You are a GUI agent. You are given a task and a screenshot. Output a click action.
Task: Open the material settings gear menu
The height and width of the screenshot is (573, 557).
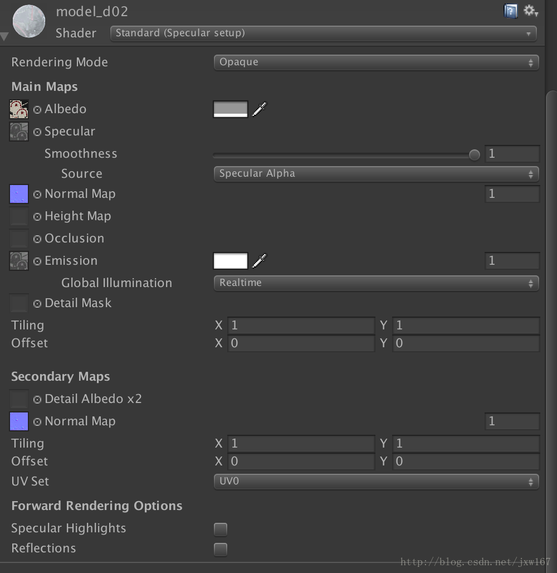coord(531,11)
